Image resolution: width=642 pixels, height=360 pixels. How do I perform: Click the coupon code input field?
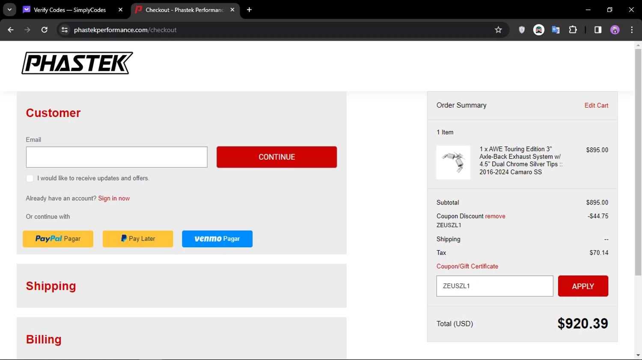[495, 286]
